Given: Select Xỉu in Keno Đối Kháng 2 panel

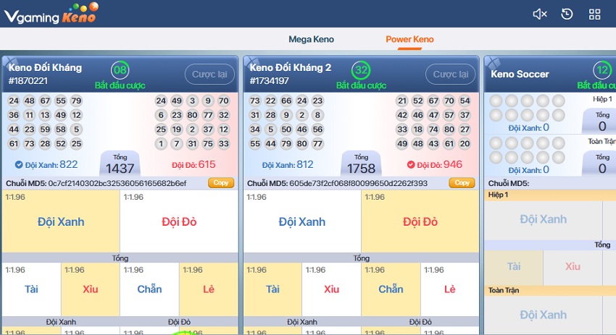Looking at the screenshot, I should click(332, 289).
